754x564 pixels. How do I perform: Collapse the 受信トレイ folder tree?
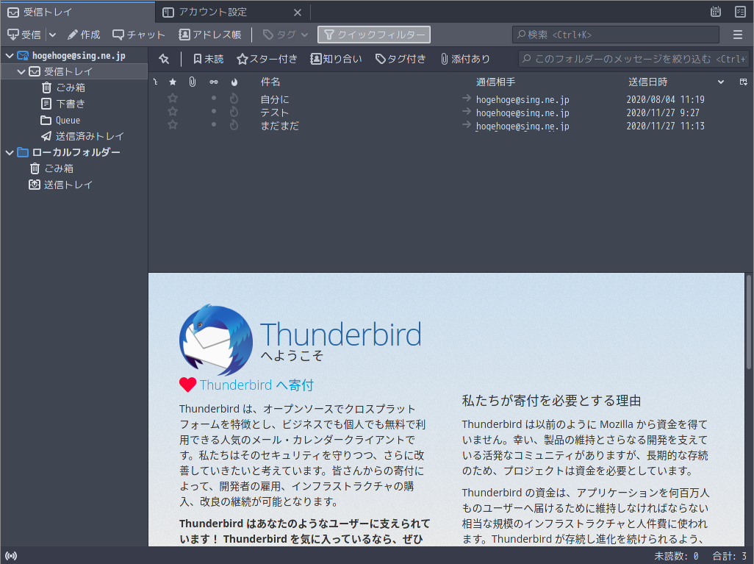[21, 72]
